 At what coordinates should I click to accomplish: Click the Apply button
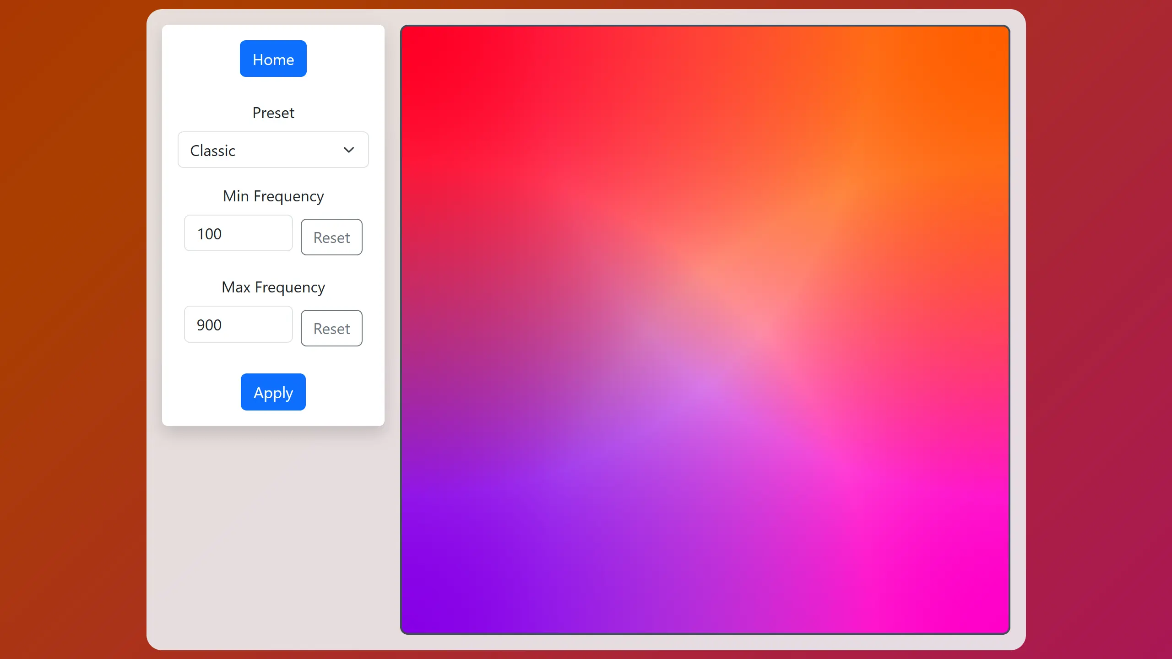273,392
